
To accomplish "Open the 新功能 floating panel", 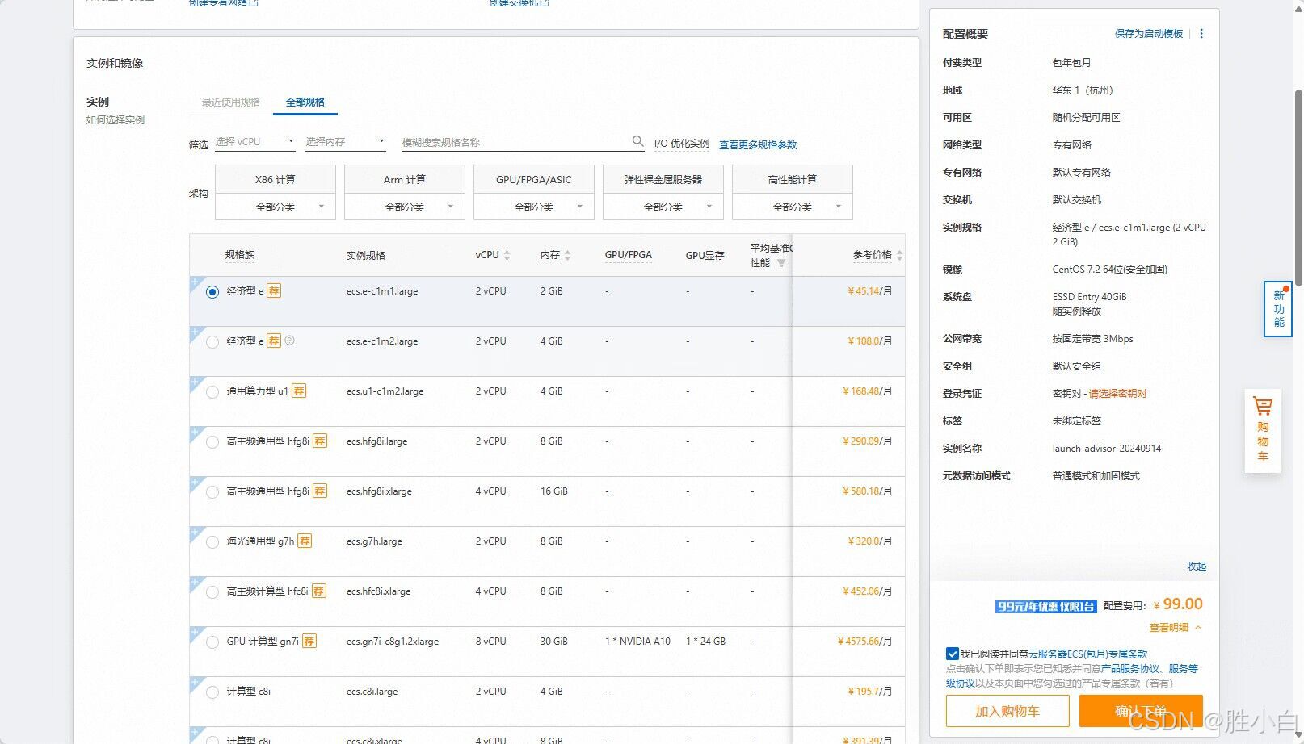I will click(x=1278, y=309).
